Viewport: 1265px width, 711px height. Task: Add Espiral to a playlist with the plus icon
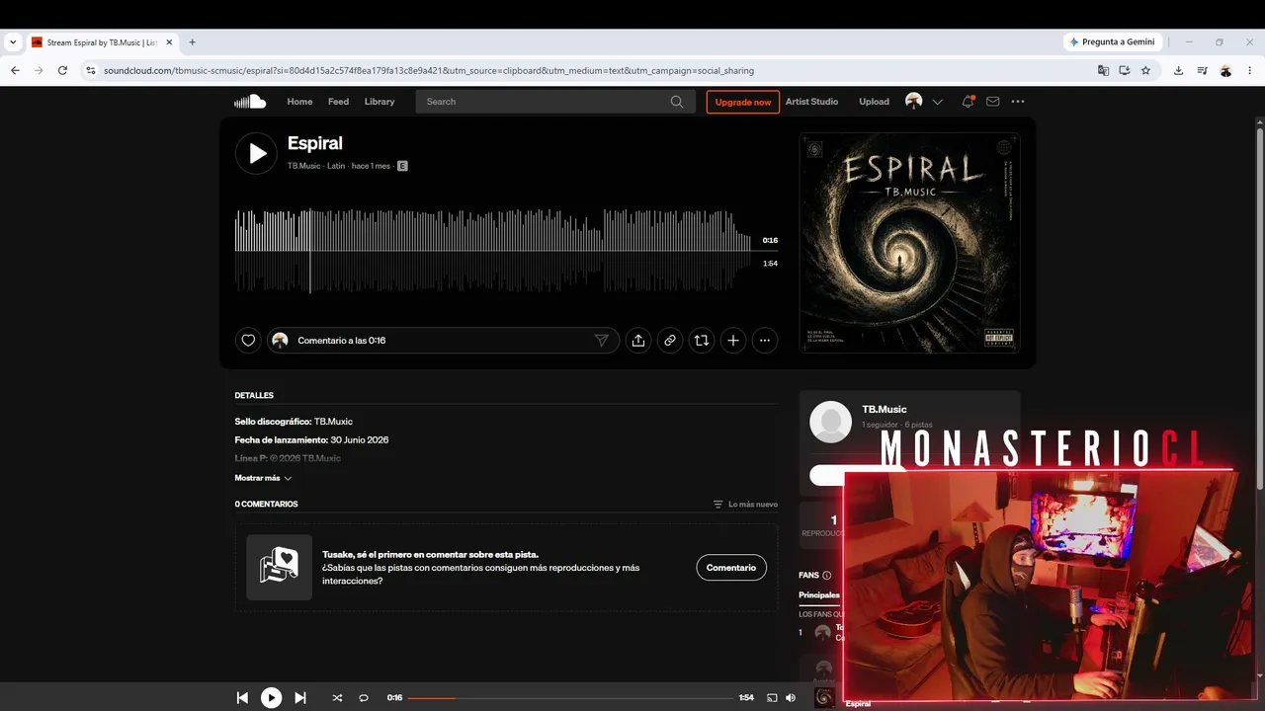pyautogui.click(x=733, y=341)
